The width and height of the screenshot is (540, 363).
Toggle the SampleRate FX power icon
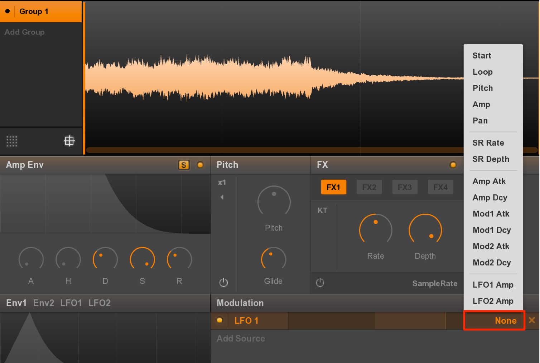pyautogui.click(x=320, y=283)
